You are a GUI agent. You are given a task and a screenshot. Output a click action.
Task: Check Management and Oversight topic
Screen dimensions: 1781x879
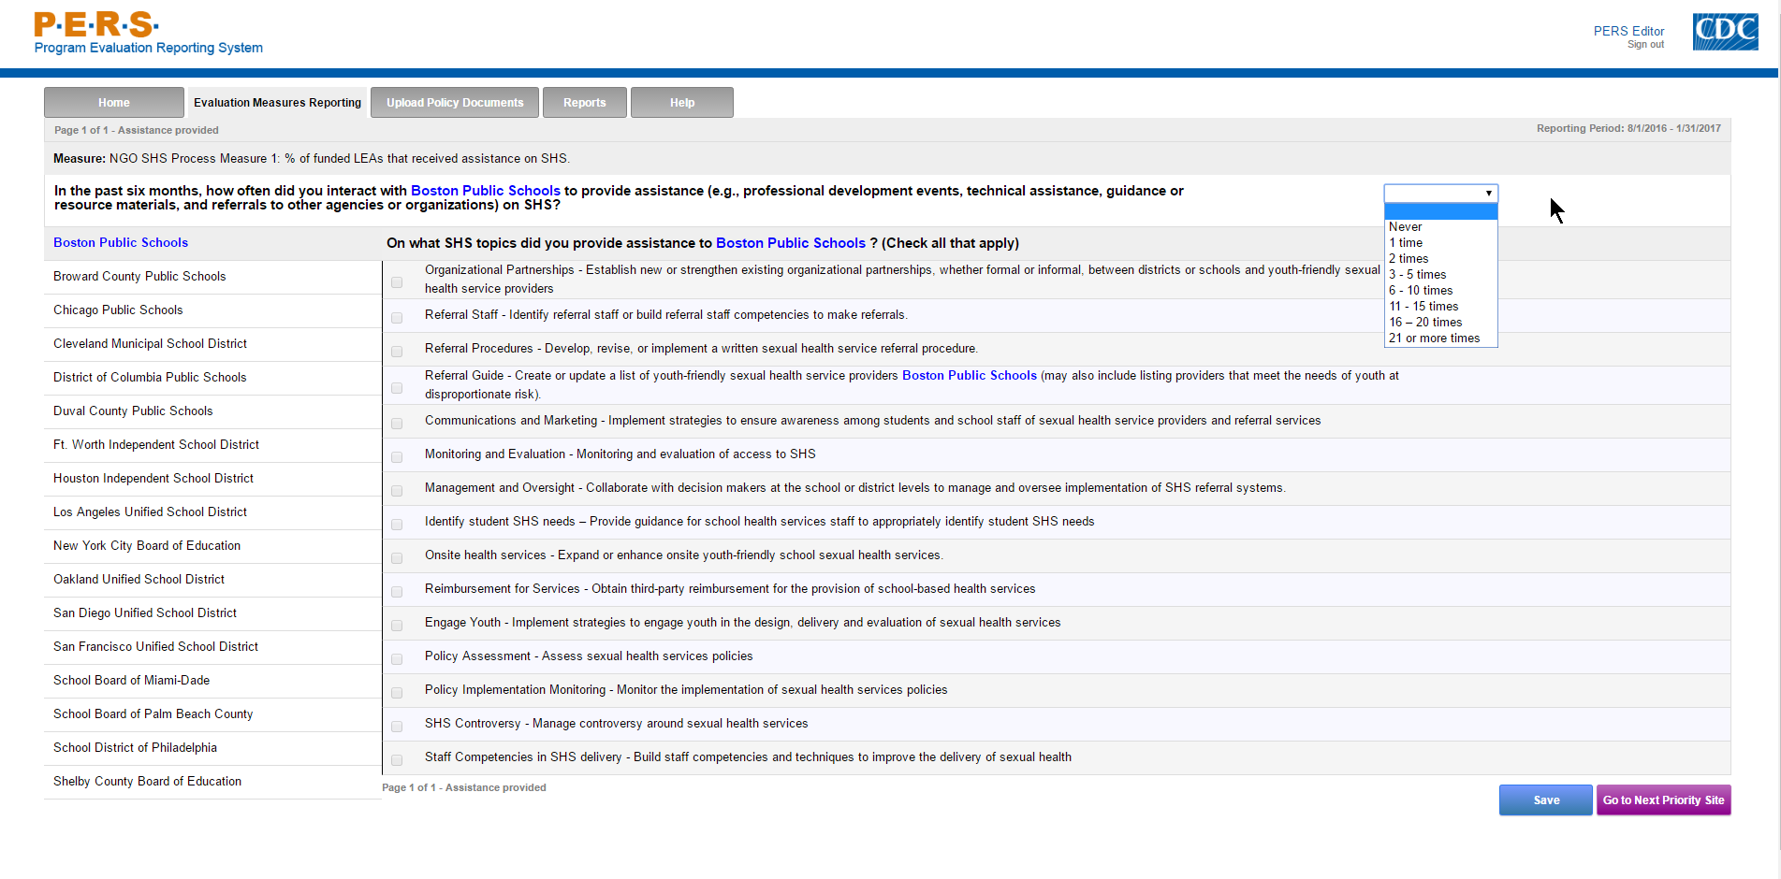pyautogui.click(x=397, y=491)
